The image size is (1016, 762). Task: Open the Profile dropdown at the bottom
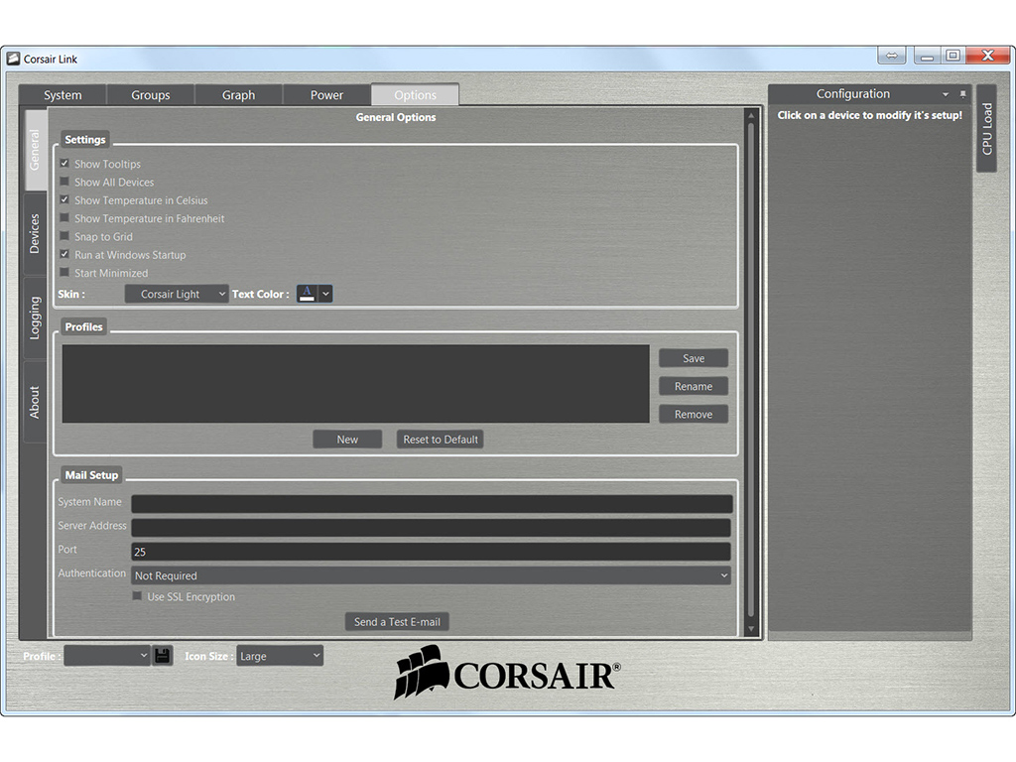coord(107,656)
